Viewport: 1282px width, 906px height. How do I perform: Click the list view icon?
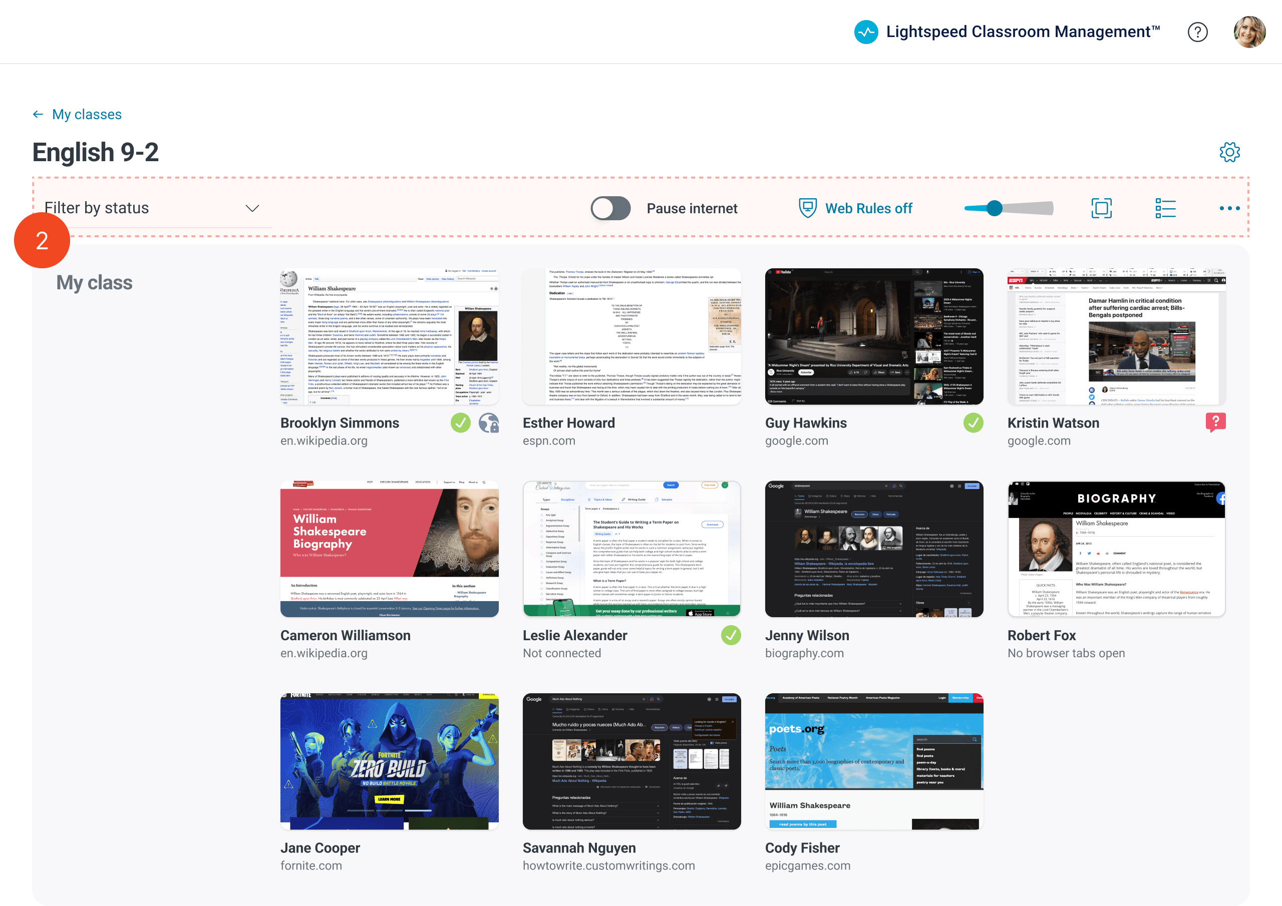tap(1165, 207)
